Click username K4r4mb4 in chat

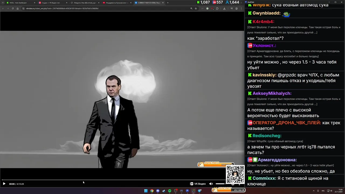click(x=263, y=22)
